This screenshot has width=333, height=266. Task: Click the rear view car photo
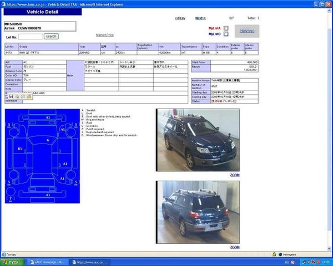tap(198, 212)
